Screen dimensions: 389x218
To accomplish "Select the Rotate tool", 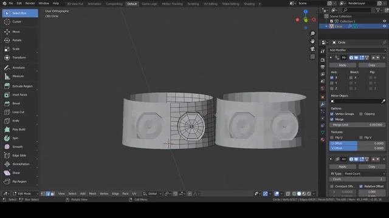I will pos(20,41).
